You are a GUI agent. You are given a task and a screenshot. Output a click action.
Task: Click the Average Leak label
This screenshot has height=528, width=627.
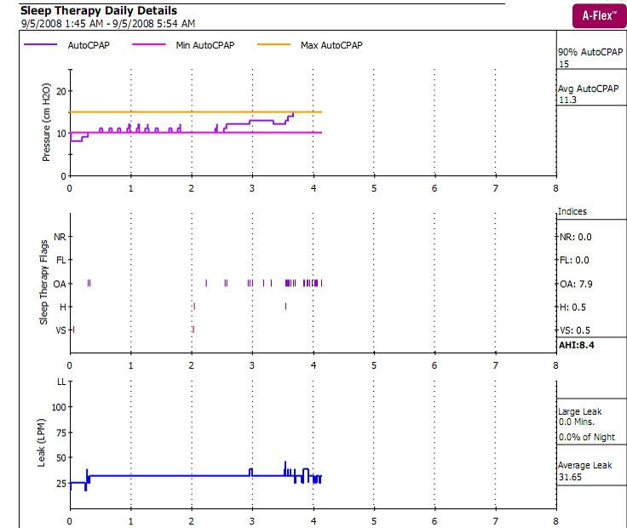[x=585, y=465]
